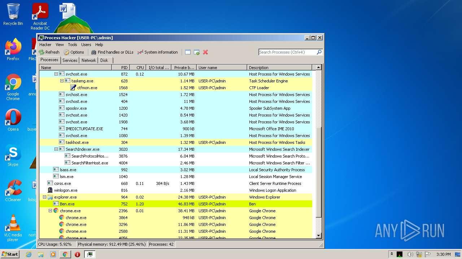Viewport: 462px width, 259px height.
Task: Select SearchProtocolHost process row
Action: click(175, 156)
